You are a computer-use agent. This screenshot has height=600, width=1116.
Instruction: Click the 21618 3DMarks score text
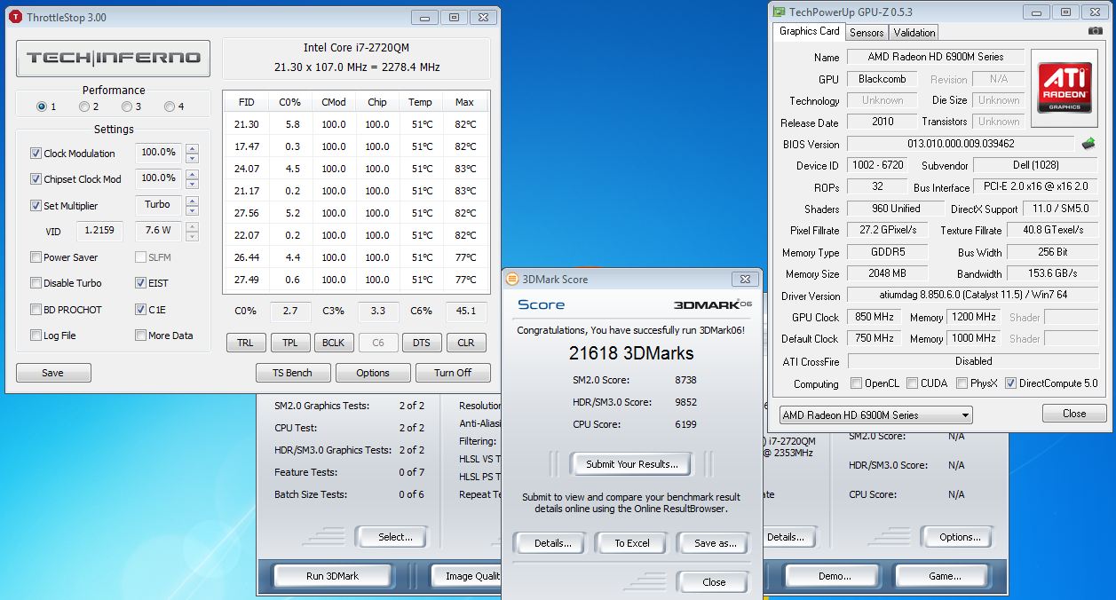[631, 353]
